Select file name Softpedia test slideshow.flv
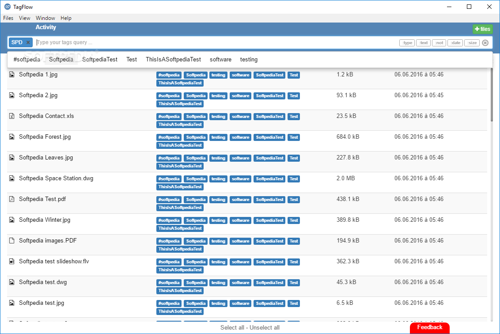Screen dimensions: 500x334 pyautogui.click(x=54, y=261)
